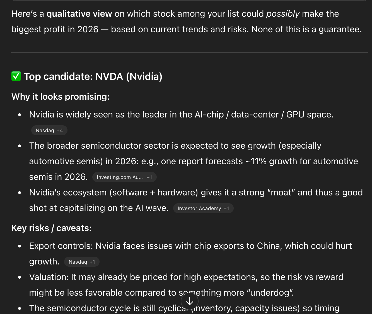The height and width of the screenshot is (314, 372).
Task: Click the "Key risks / caveats:" subheading
Action: click(52, 228)
